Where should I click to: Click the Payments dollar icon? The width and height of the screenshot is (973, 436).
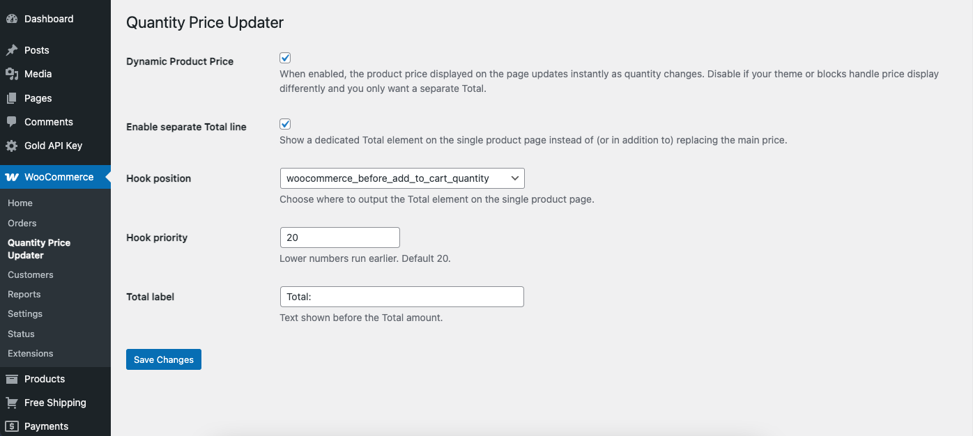[x=12, y=426]
